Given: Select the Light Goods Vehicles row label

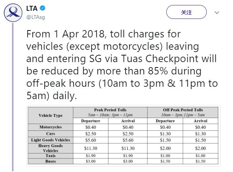Looking at the screenshot, I should [51, 140].
